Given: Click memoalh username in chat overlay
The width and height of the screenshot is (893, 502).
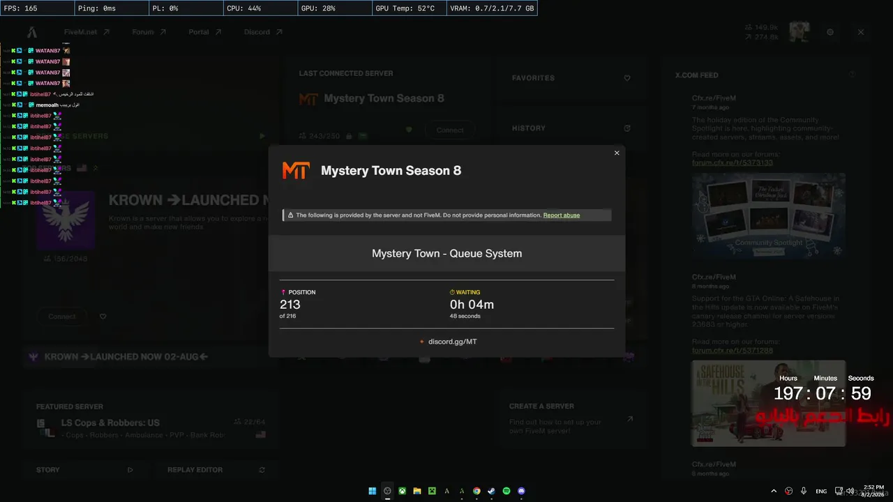Looking at the screenshot, I should pos(47,105).
